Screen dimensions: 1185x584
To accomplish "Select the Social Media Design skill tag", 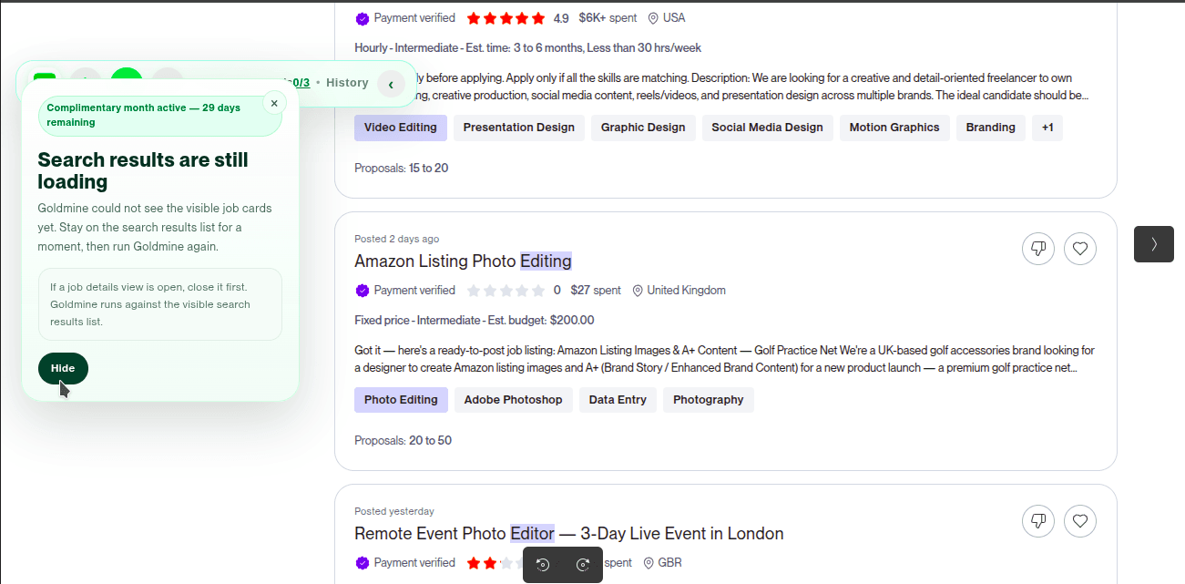I will [767, 128].
